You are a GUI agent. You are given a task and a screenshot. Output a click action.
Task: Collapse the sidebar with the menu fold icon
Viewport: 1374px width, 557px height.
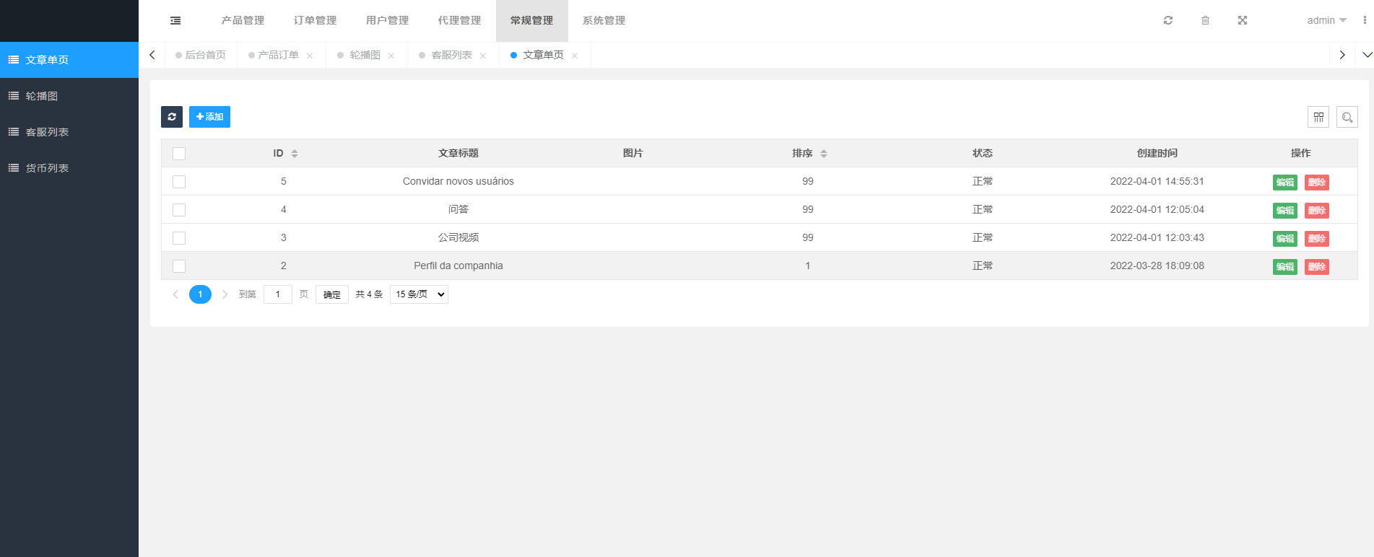point(175,20)
